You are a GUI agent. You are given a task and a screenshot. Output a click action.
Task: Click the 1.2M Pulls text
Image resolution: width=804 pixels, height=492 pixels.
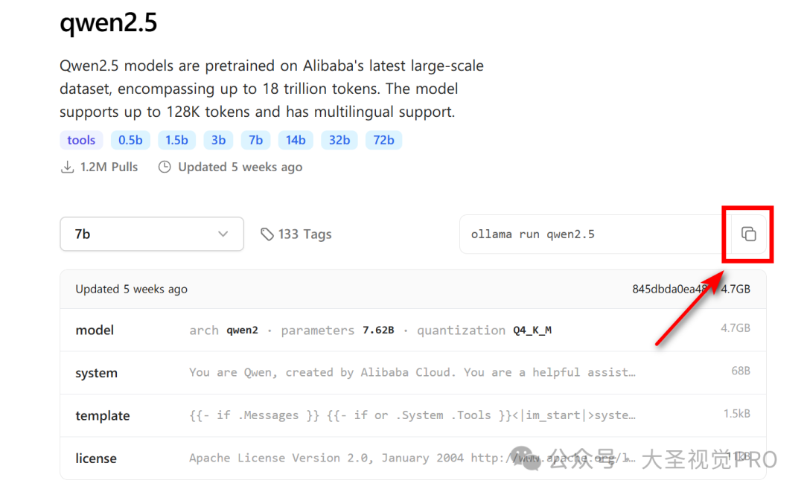point(109,167)
